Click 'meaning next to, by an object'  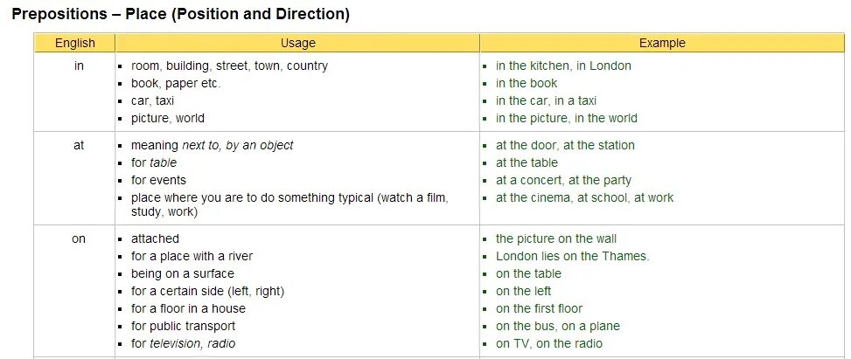click(212, 145)
